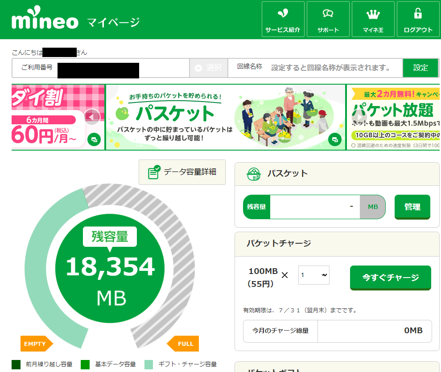Open データ容量詳細
Screen dimensions: 441x372
pyautogui.click(x=182, y=172)
